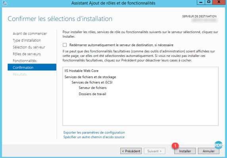227x158 pixels.
Task: Enable automatic restart of destination server checkbox
Action: (65, 45)
